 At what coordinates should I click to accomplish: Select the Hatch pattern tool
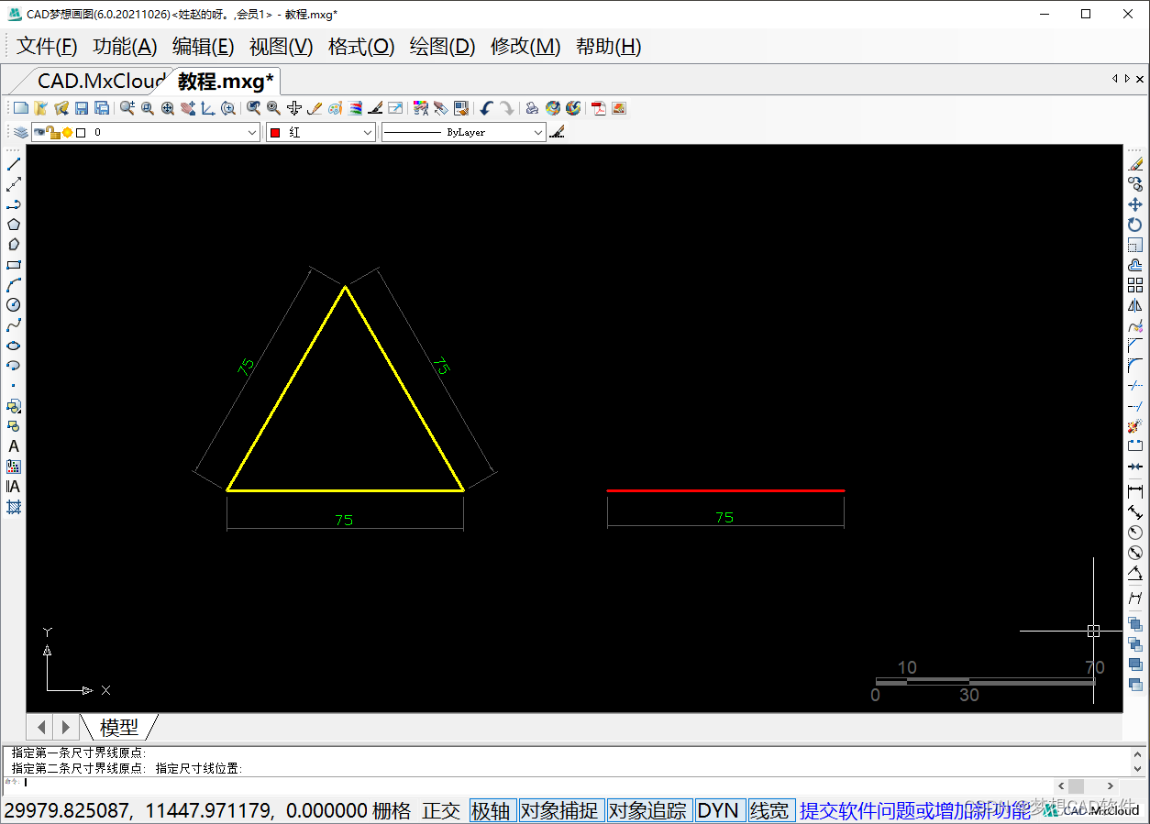pyautogui.click(x=14, y=507)
